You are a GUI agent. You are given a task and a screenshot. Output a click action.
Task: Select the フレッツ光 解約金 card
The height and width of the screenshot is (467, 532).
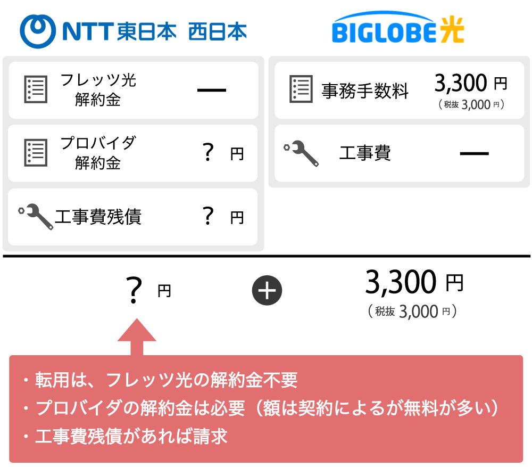(133, 90)
